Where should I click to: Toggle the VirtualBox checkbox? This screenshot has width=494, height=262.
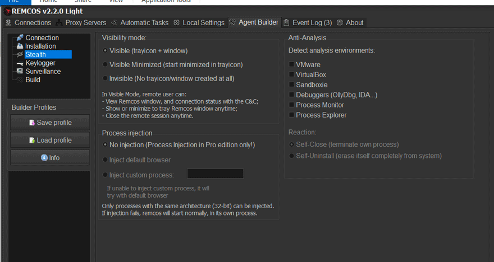[291, 74]
